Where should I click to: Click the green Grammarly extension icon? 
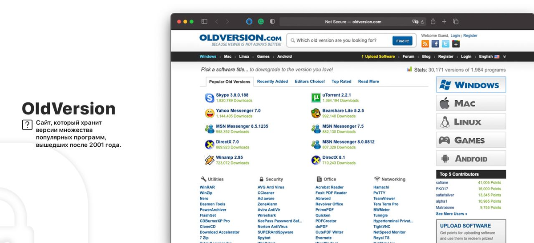click(261, 21)
